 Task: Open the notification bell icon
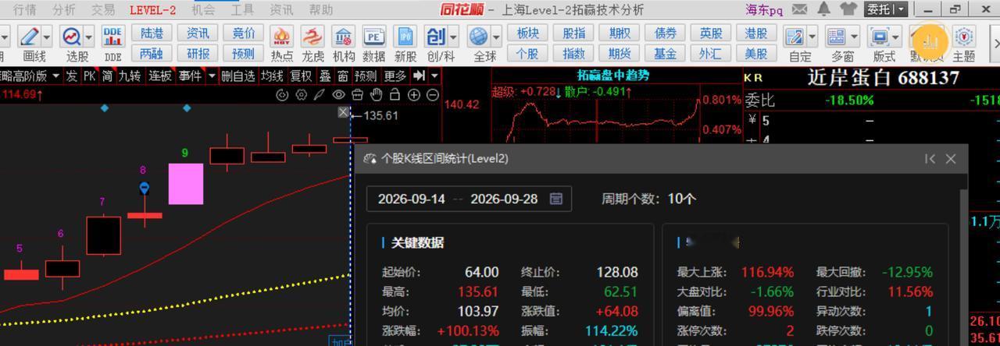(823, 9)
